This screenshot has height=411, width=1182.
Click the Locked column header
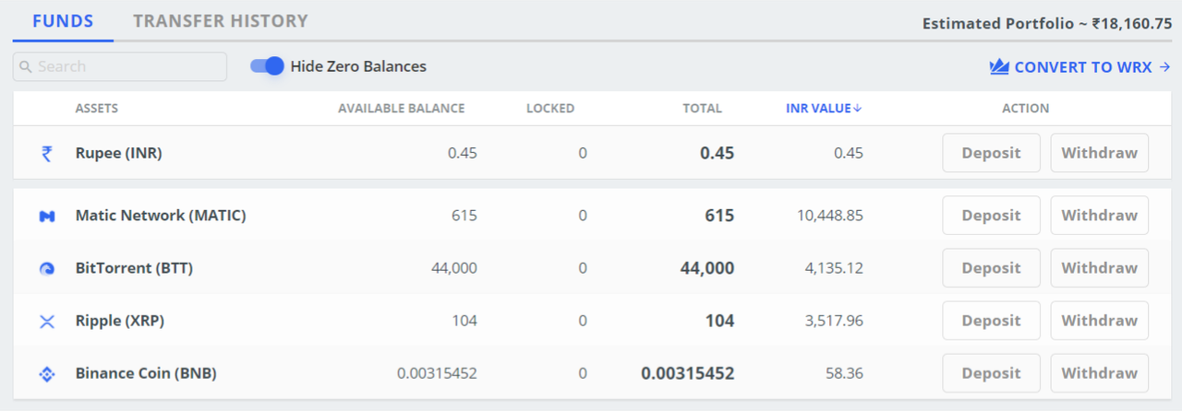click(x=550, y=109)
